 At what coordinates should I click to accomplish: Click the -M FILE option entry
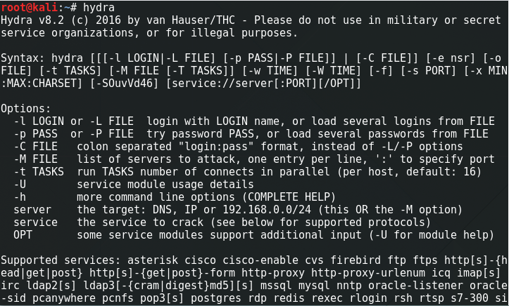[35, 159]
